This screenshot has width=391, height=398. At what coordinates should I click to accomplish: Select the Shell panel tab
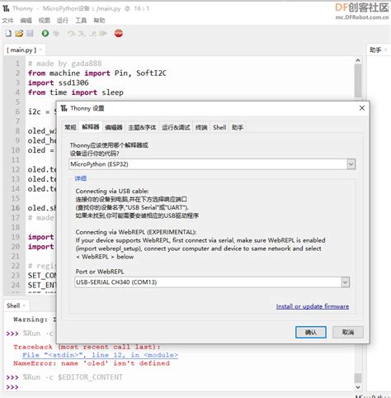pos(13,306)
